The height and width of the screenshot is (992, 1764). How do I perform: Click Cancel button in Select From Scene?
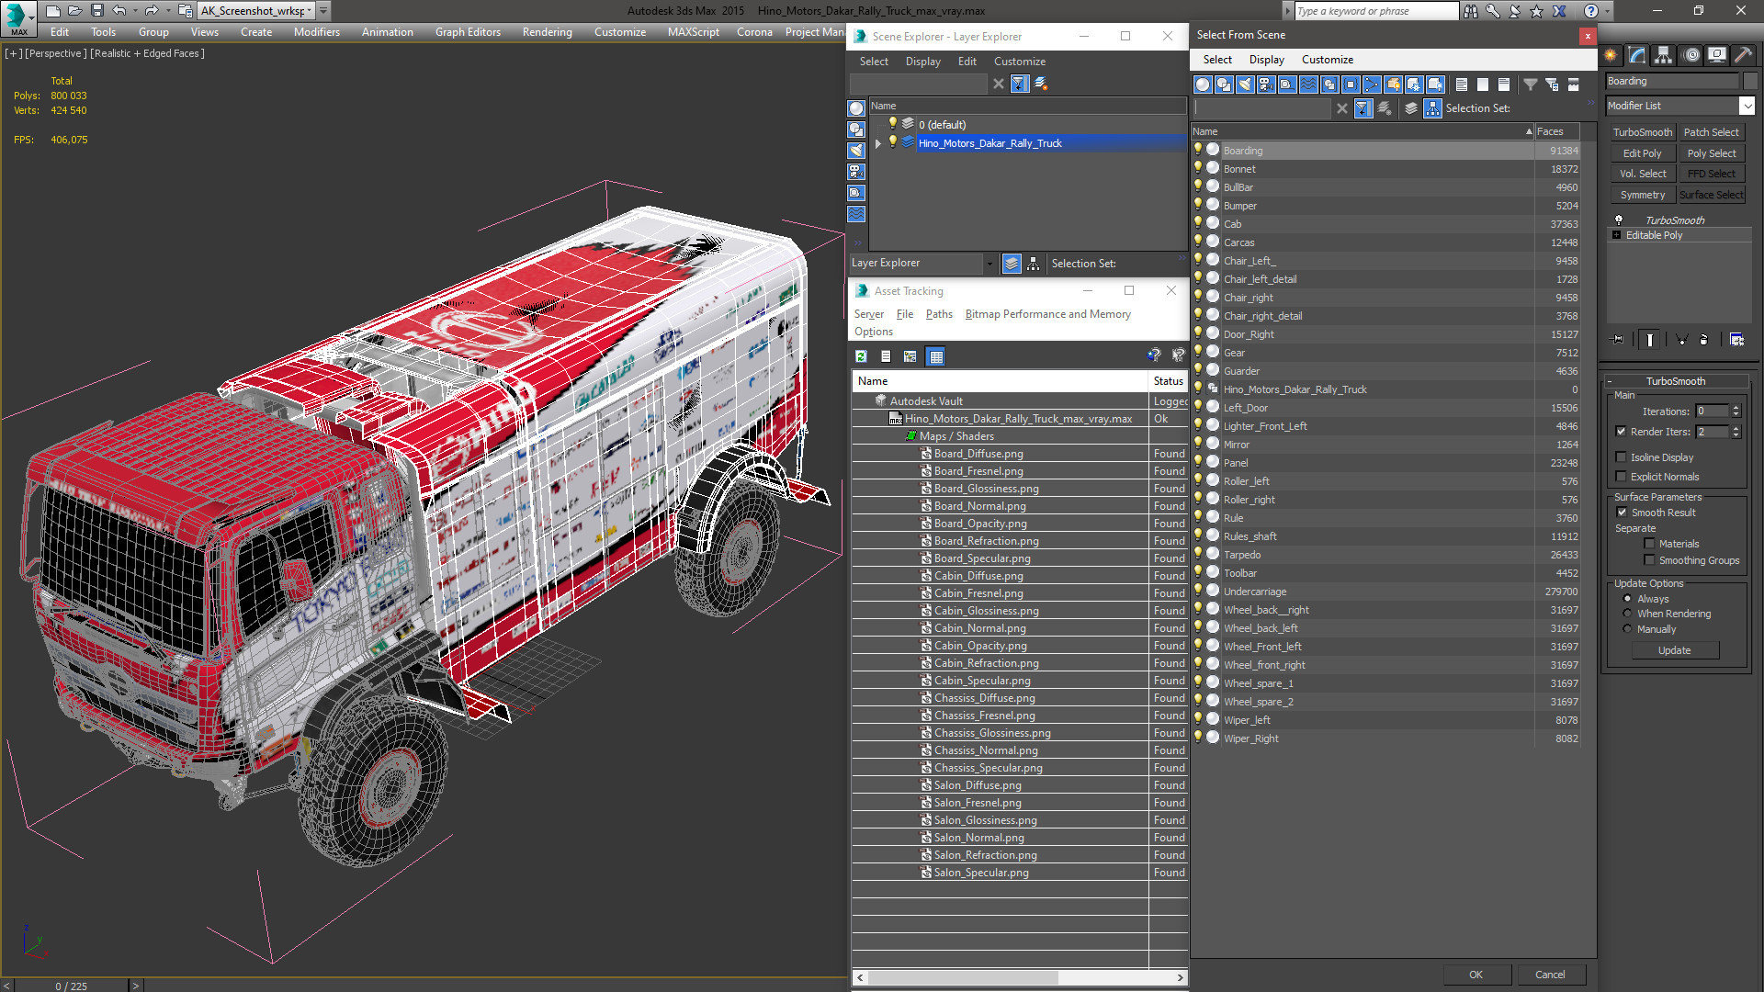tap(1550, 975)
